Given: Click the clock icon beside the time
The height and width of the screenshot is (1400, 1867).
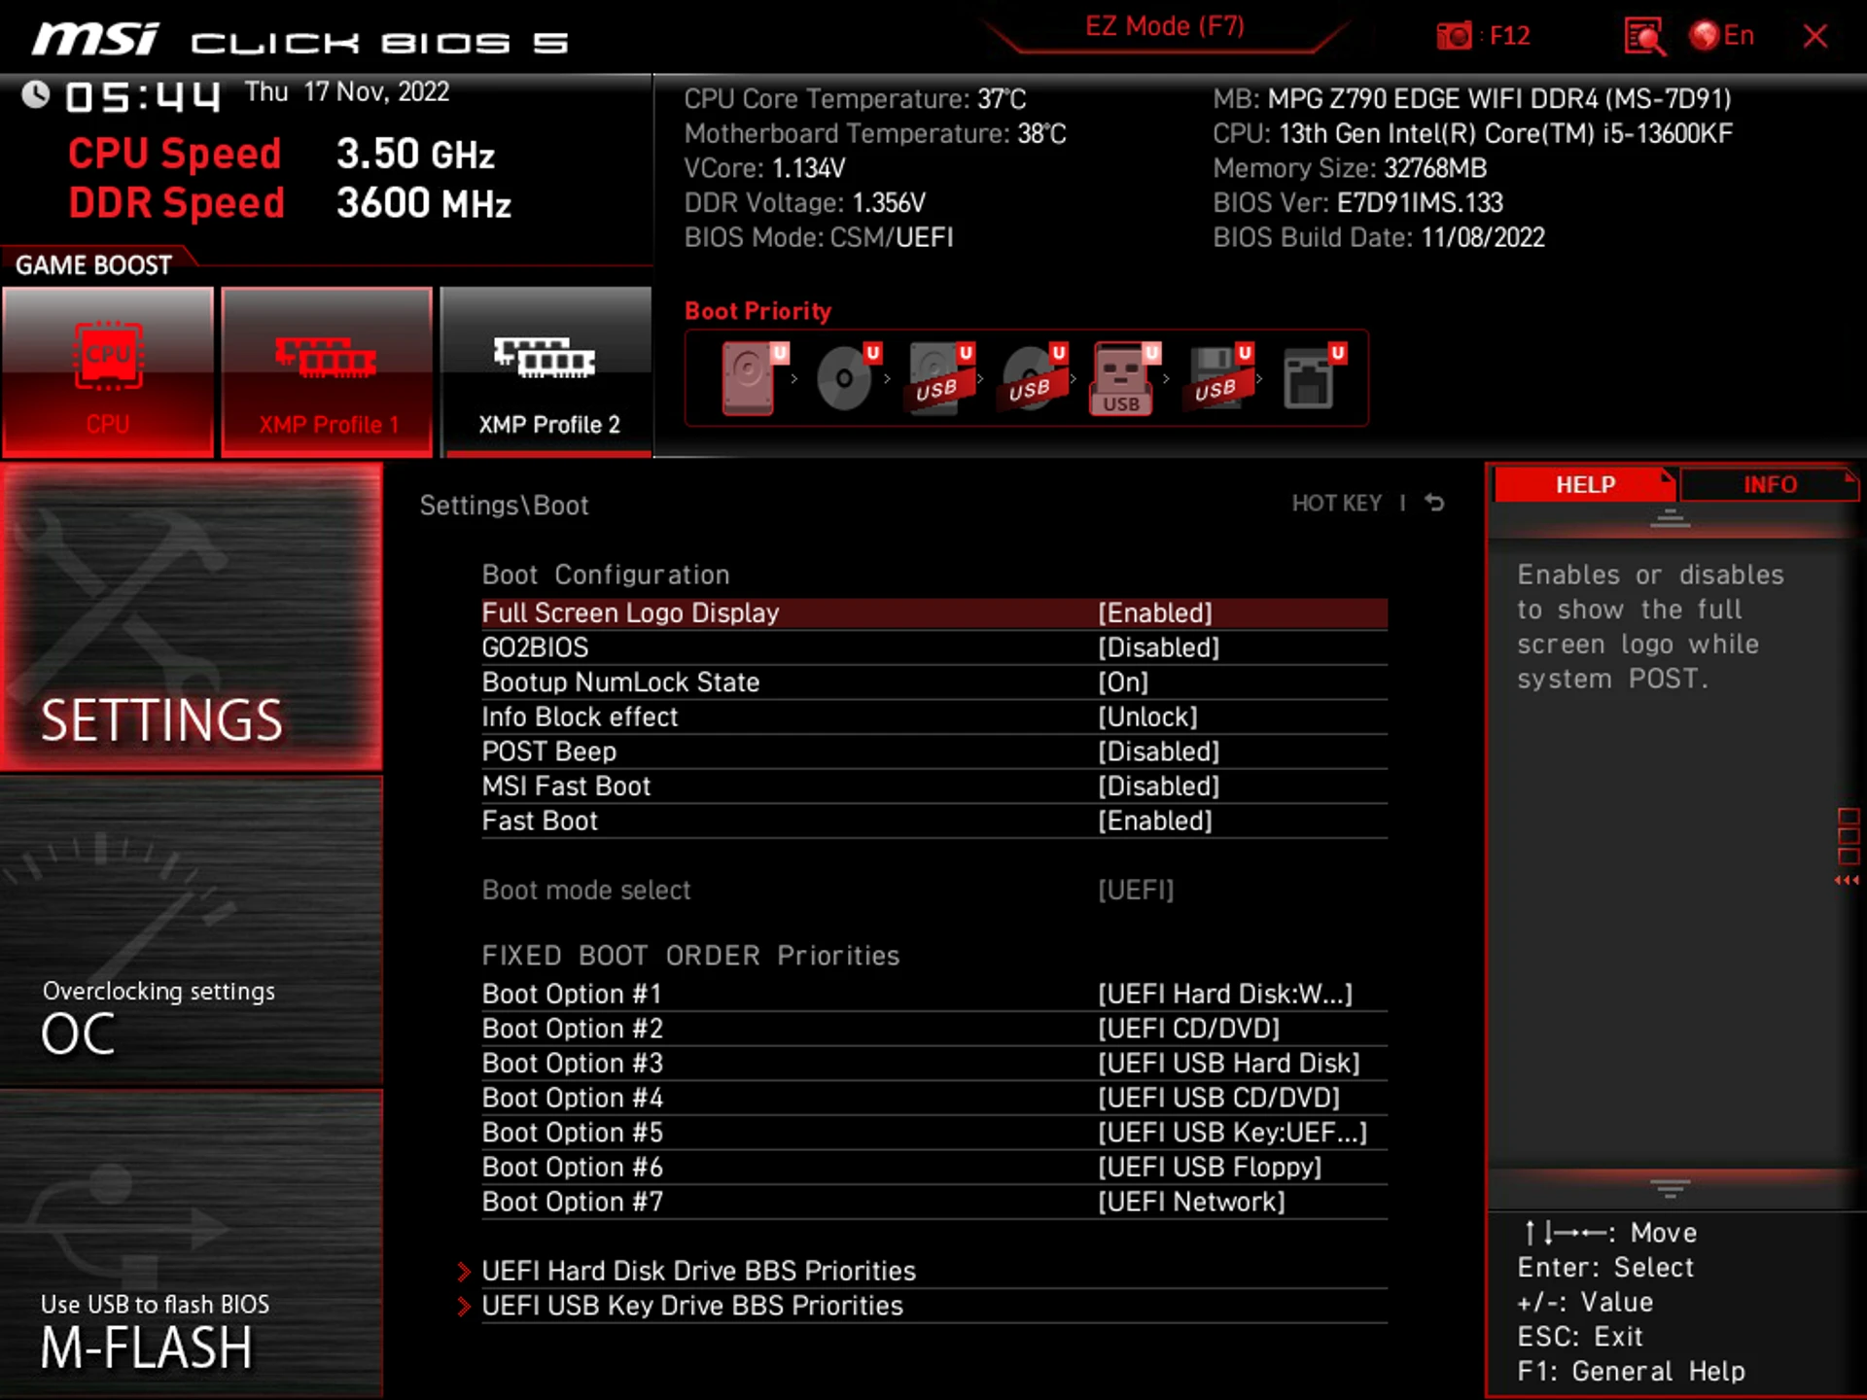Looking at the screenshot, I should coord(36,94).
